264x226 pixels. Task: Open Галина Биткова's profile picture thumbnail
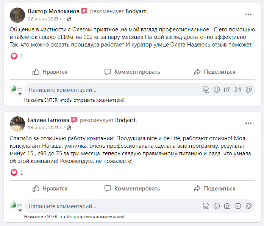pyautogui.click(x=17, y=123)
